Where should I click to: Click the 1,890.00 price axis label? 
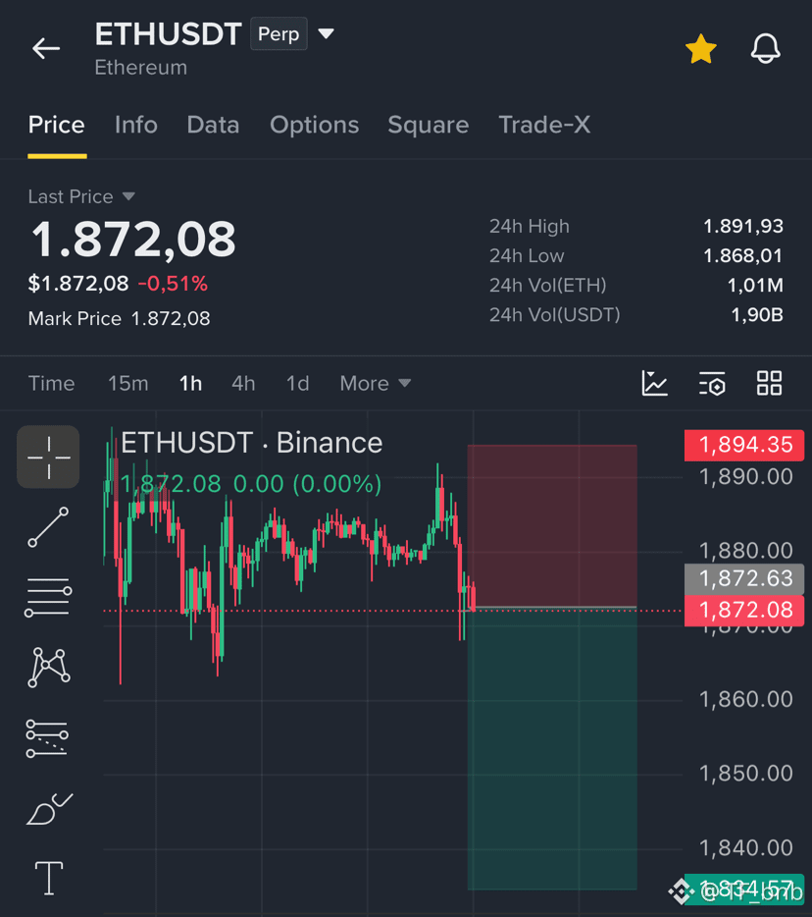pos(746,477)
